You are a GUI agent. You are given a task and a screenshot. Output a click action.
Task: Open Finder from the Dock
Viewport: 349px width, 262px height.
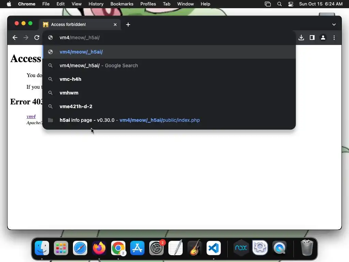click(x=42, y=248)
